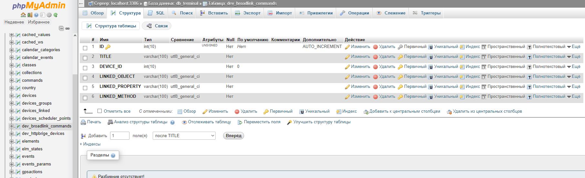Open the Экспорт tab
Image resolution: width=585 pixels, height=178 pixels.
pos(248,13)
